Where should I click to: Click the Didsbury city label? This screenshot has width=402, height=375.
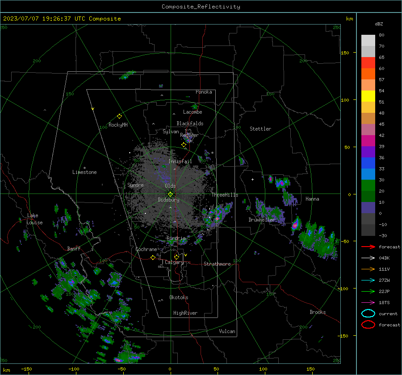click(x=168, y=200)
